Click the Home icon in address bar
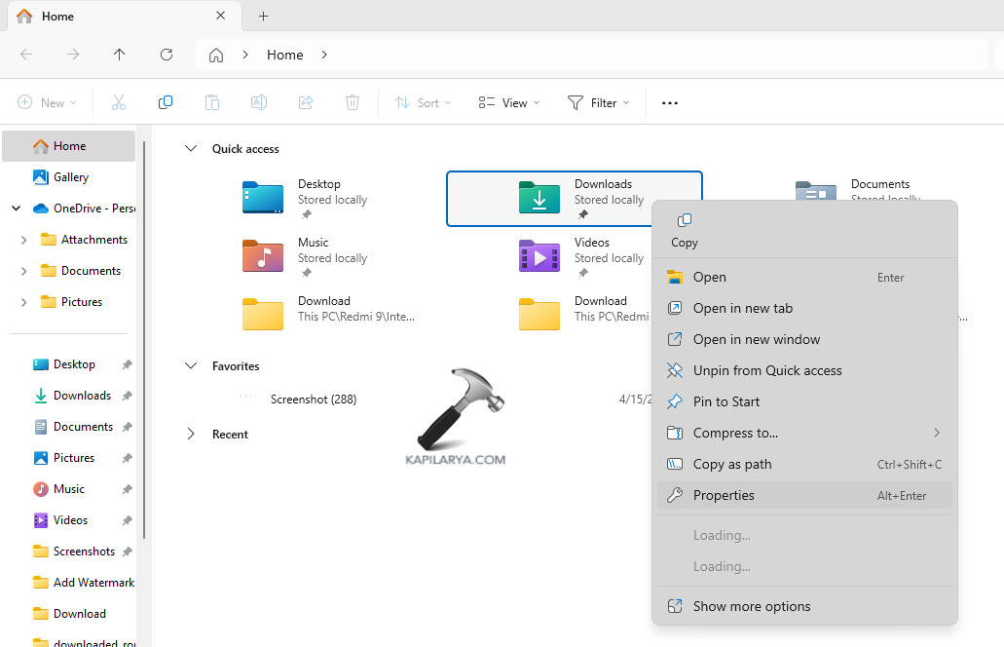The height and width of the screenshot is (647, 1004). point(216,55)
